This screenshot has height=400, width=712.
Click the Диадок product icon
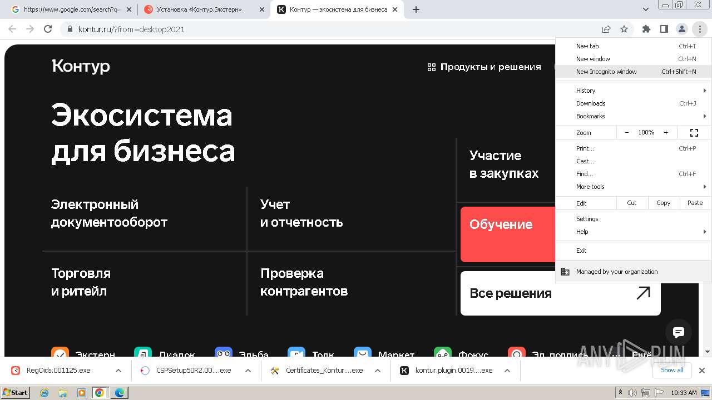143,352
